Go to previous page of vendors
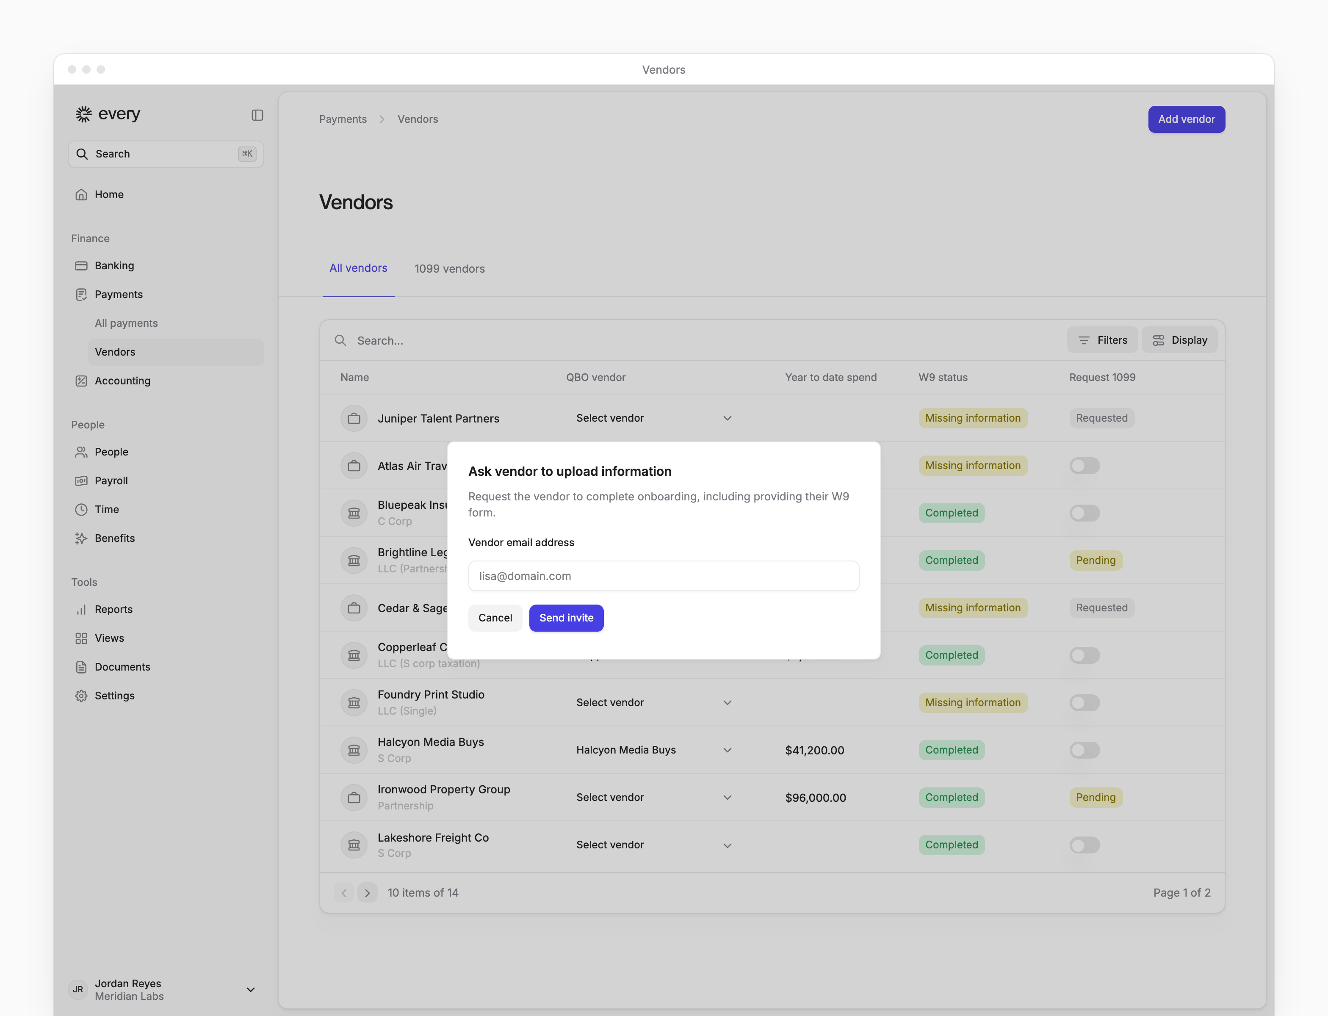The image size is (1328, 1016). click(344, 893)
